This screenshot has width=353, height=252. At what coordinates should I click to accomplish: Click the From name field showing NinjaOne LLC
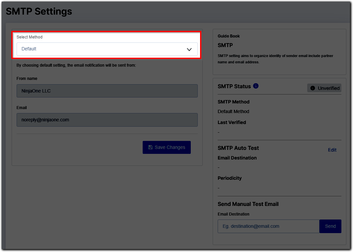tap(107, 91)
